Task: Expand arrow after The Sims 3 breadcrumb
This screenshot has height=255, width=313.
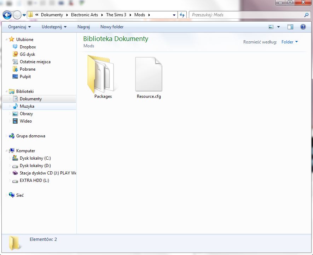Action: (x=131, y=15)
